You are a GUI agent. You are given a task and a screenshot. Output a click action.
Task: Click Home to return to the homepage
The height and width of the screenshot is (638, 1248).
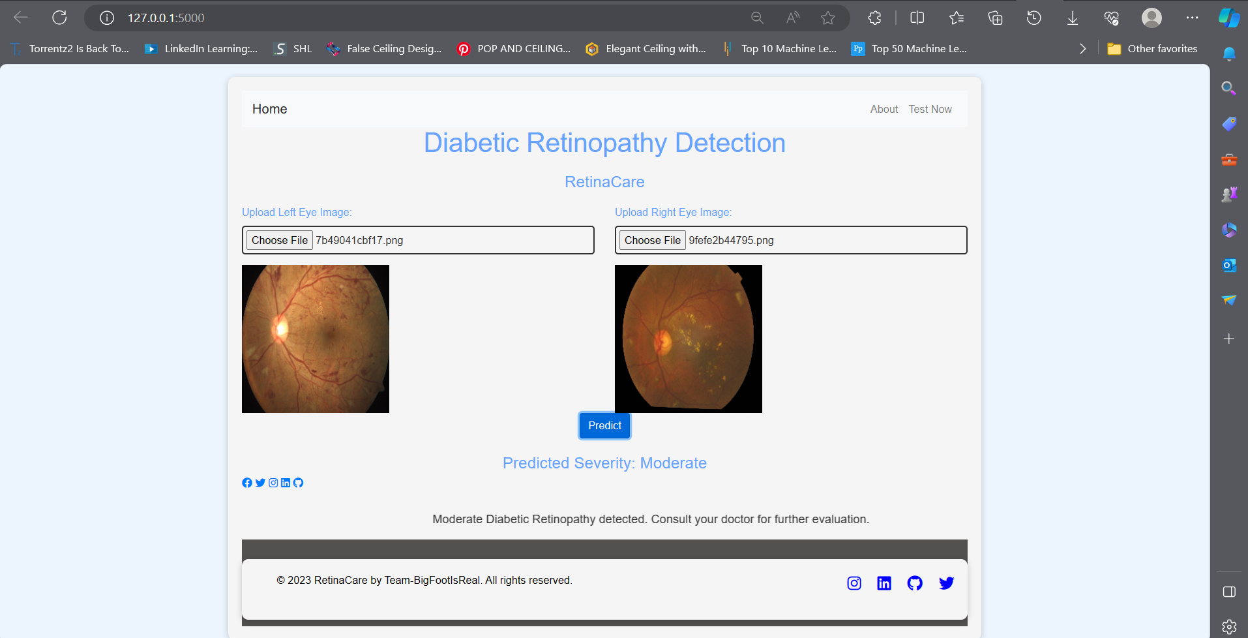point(269,109)
